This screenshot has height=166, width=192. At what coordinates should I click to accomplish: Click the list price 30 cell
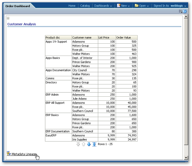click(x=107, y=78)
